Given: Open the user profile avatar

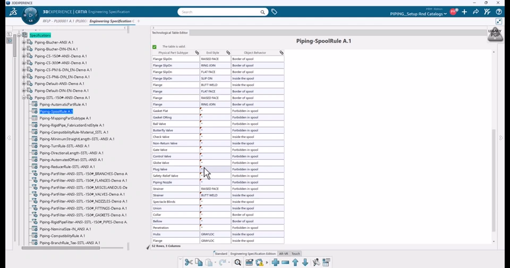Looking at the screenshot, I should 453,12.
